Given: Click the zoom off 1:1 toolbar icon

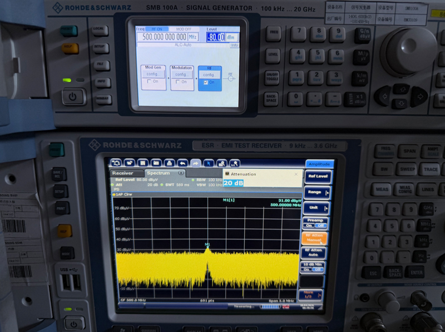Looking at the screenshot, I should 235,163.
